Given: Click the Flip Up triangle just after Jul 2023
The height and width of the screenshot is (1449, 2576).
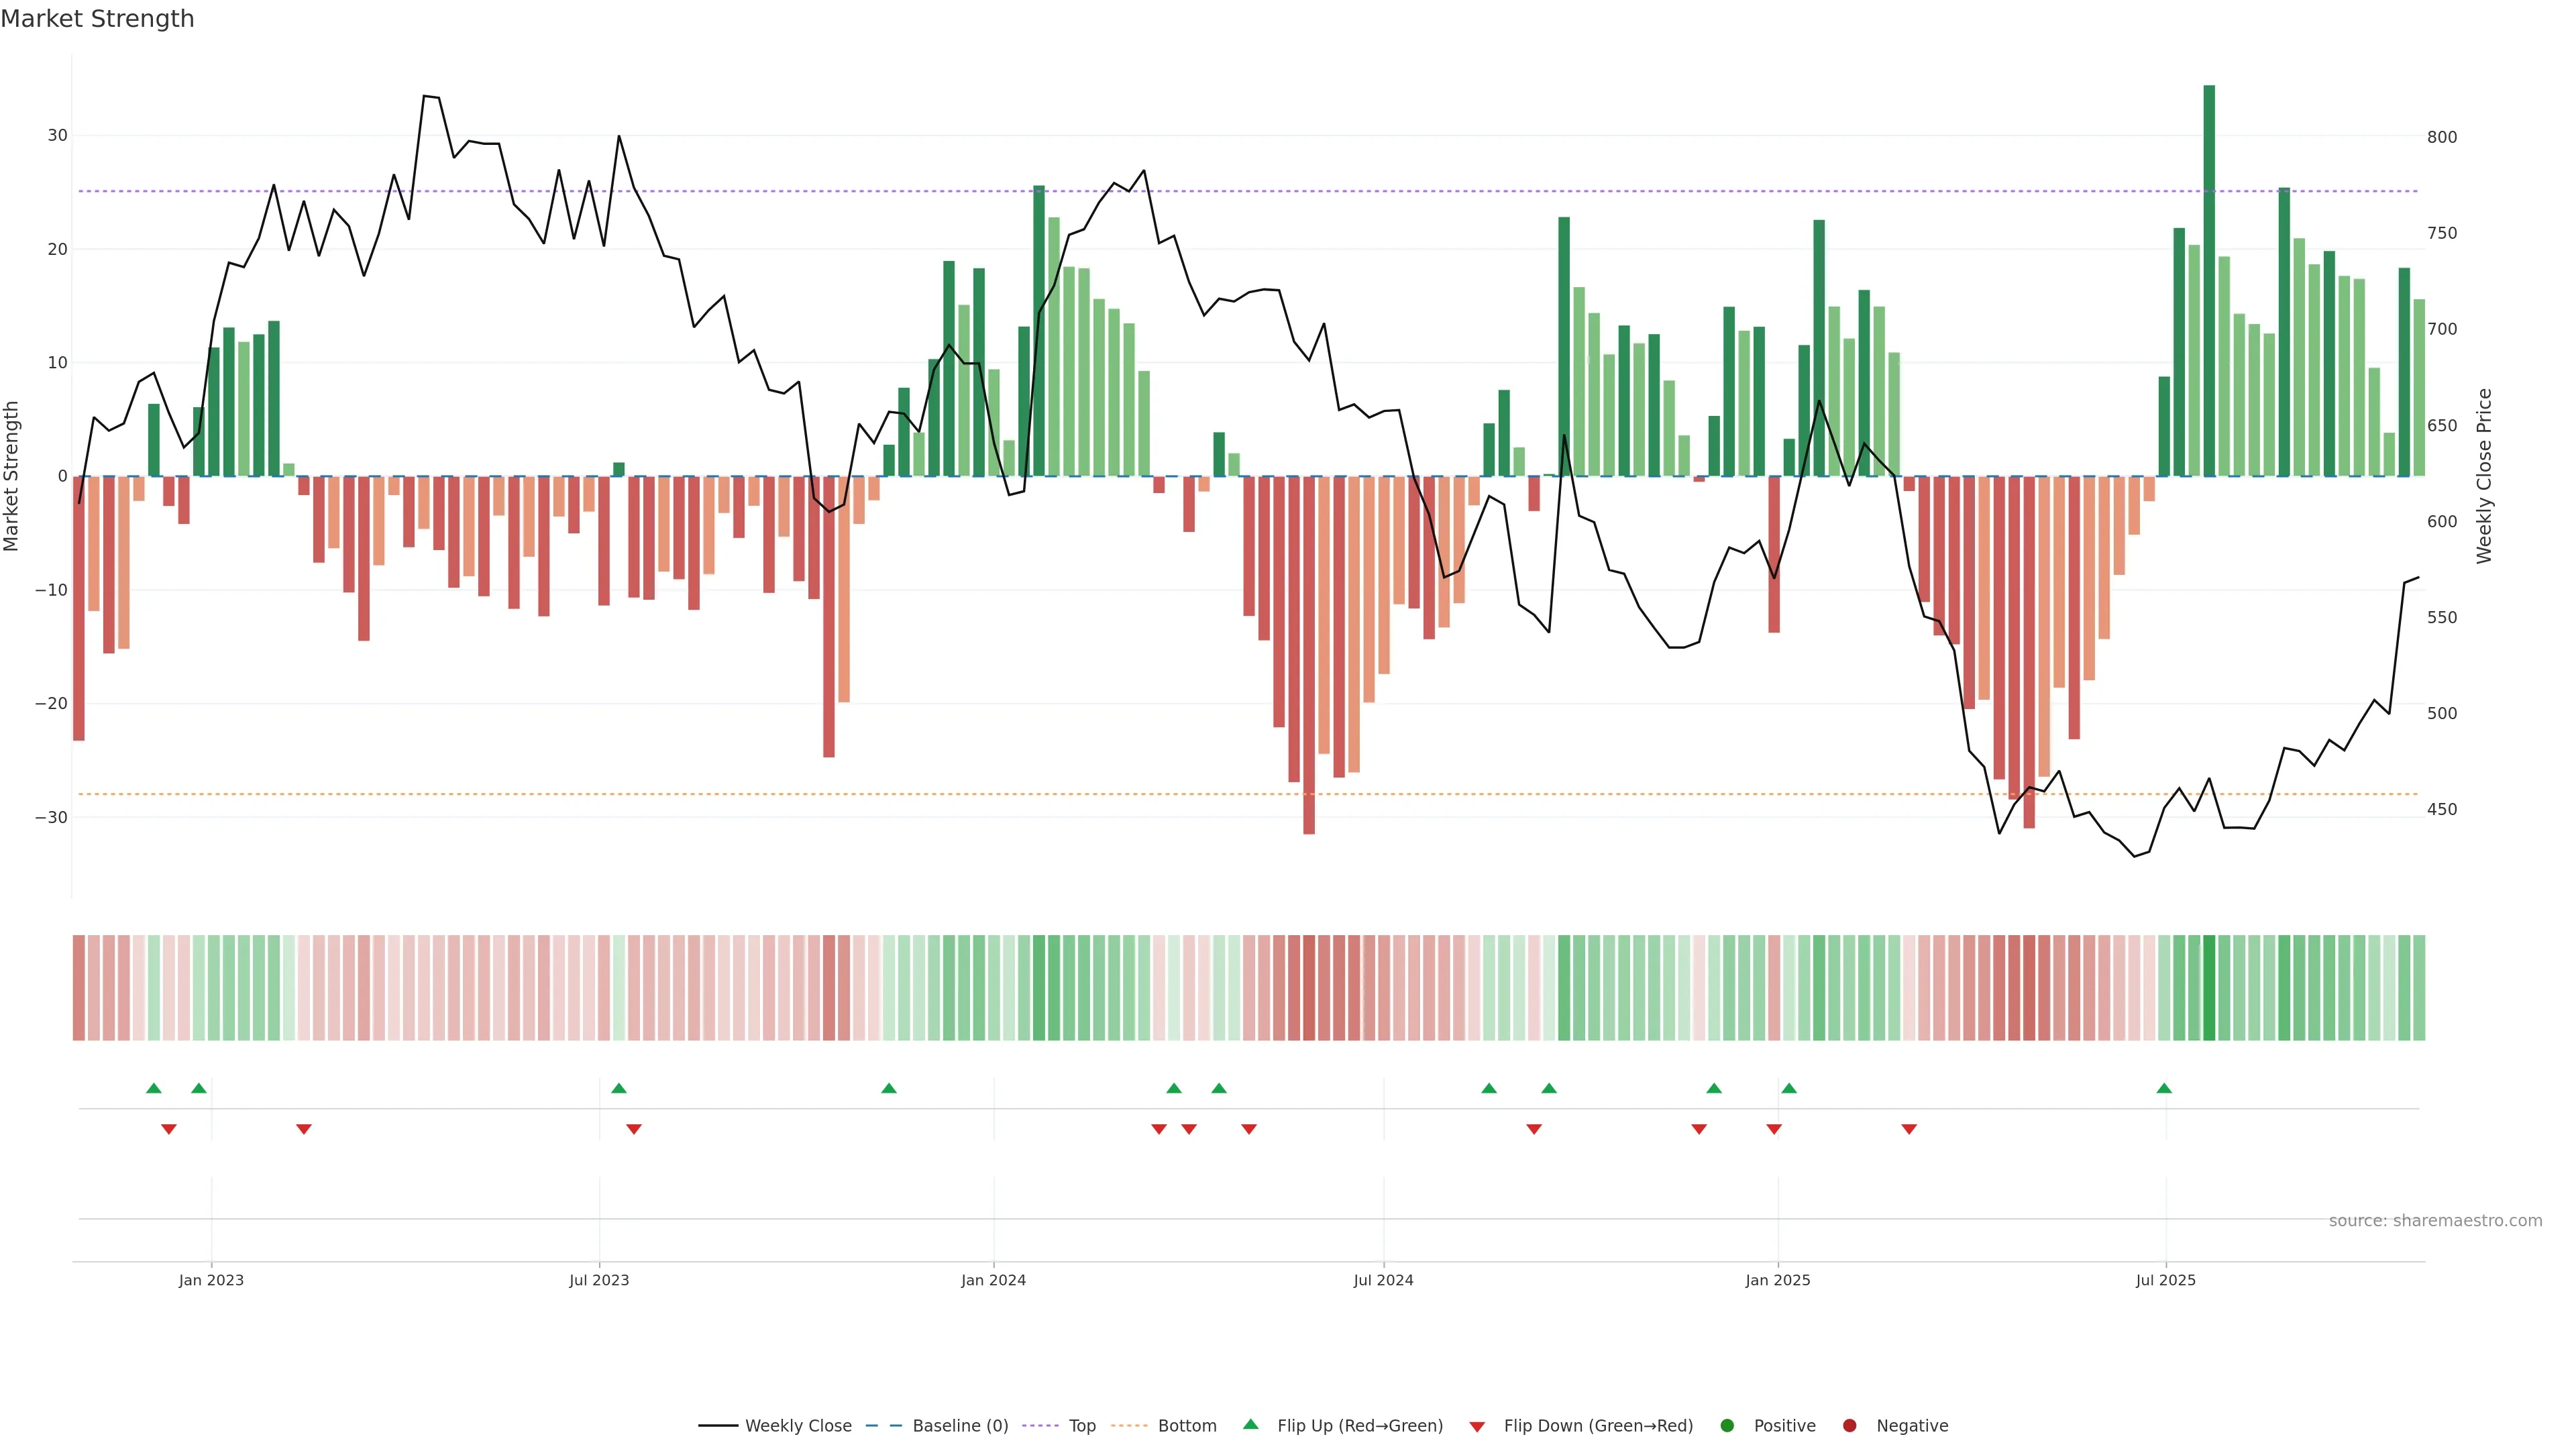Looking at the screenshot, I should point(619,1088).
